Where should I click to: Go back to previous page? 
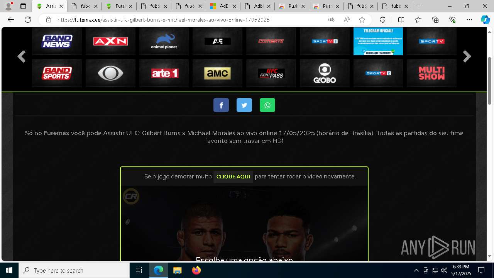(11, 20)
